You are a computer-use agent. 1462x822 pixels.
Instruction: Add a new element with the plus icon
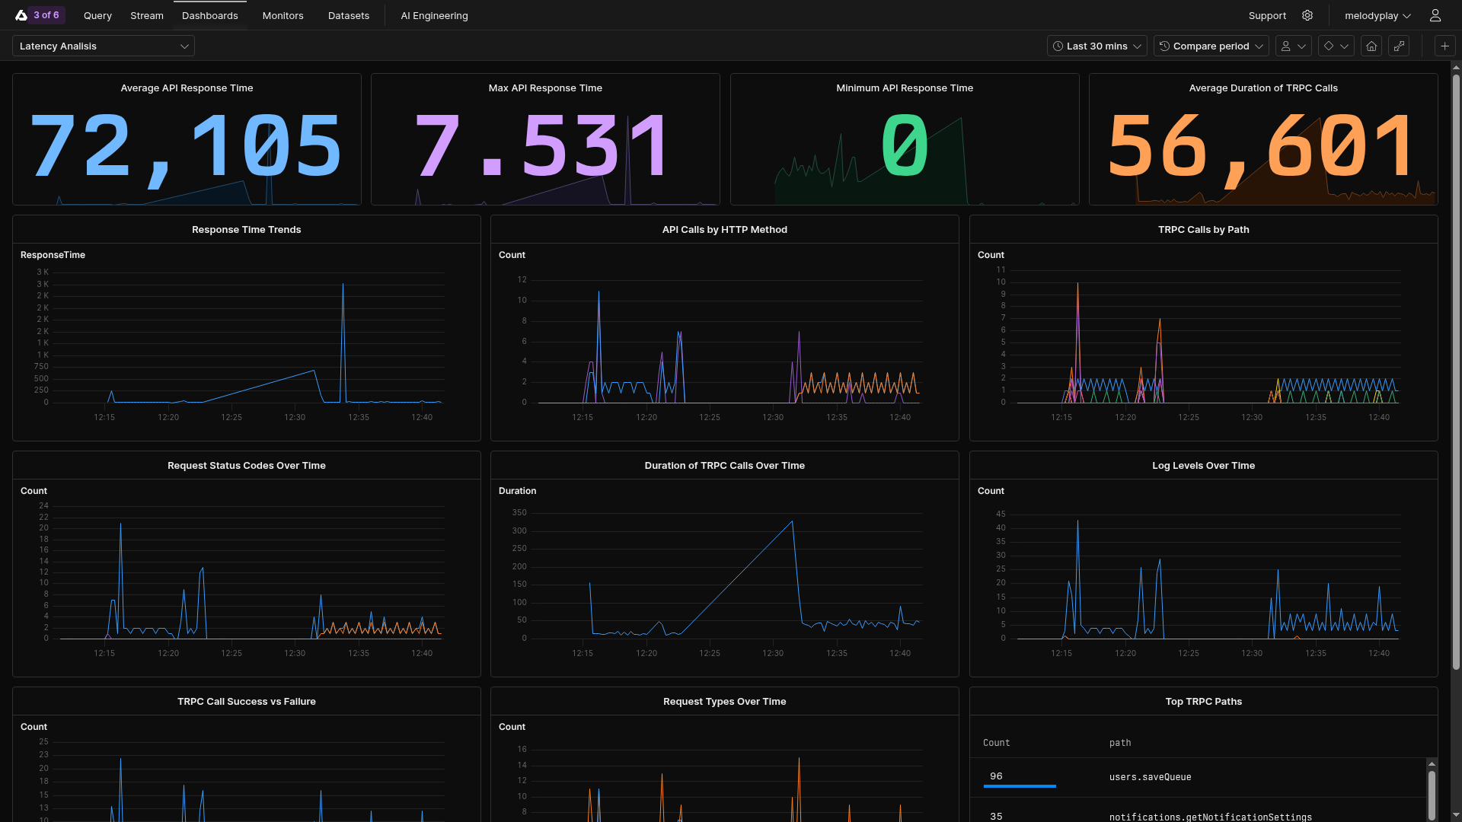coord(1444,46)
